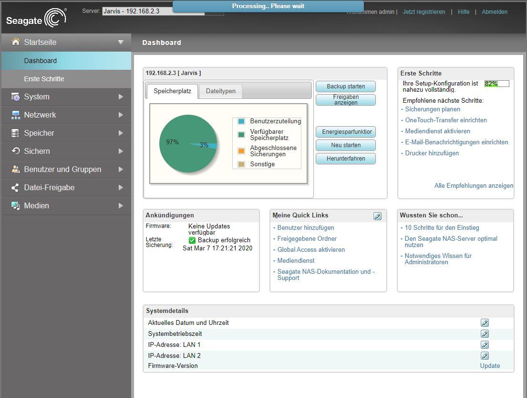
Task: Click the Abmelden link
Action: point(495,12)
